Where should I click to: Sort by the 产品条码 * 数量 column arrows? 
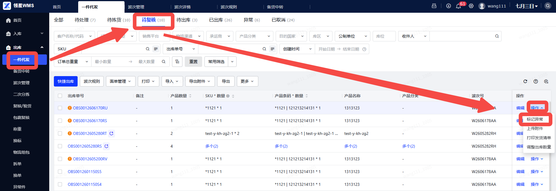(x=307, y=96)
